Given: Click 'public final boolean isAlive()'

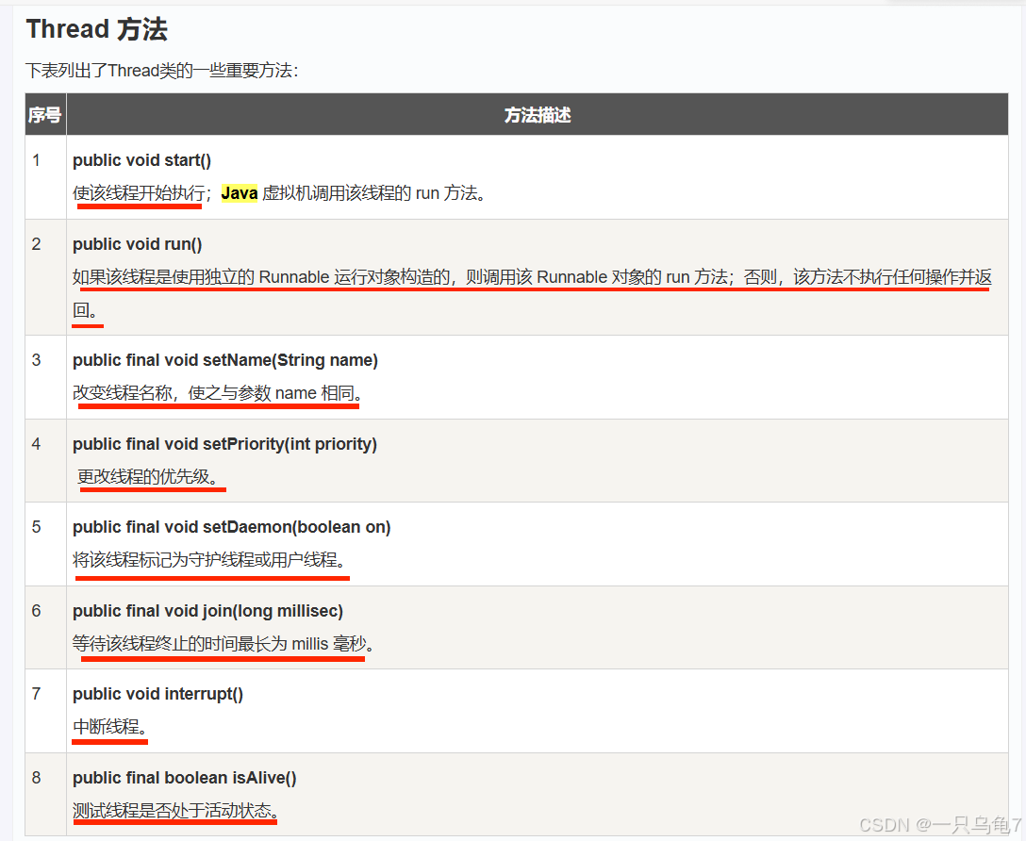Looking at the screenshot, I should coord(185,778).
